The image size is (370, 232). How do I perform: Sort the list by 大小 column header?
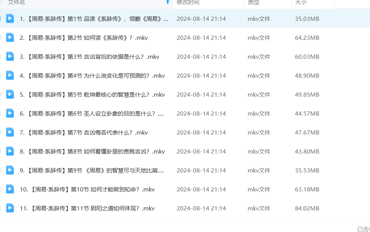click(x=301, y=2)
